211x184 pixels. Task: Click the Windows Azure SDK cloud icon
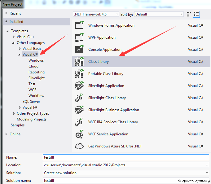coord(79,146)
